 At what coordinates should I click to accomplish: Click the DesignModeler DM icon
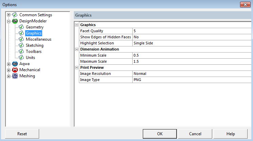(x=15, y=21)
